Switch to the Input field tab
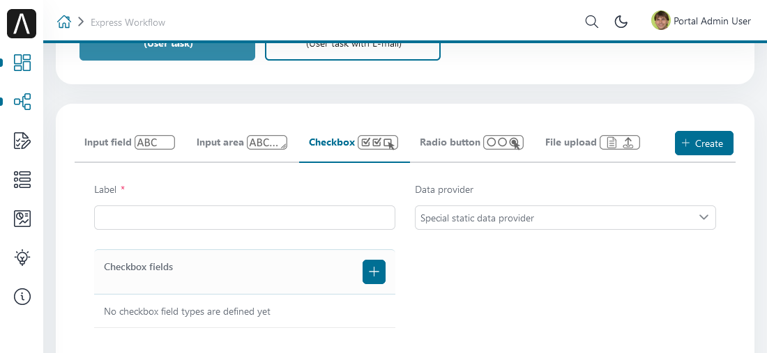Image resolution: width=767 pixels, height=353 pixels. coord(129,143)
